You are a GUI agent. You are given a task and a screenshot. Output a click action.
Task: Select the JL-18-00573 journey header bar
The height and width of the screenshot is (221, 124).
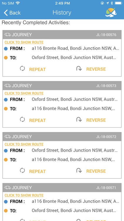pyautogui.click(x=62, y=86)
